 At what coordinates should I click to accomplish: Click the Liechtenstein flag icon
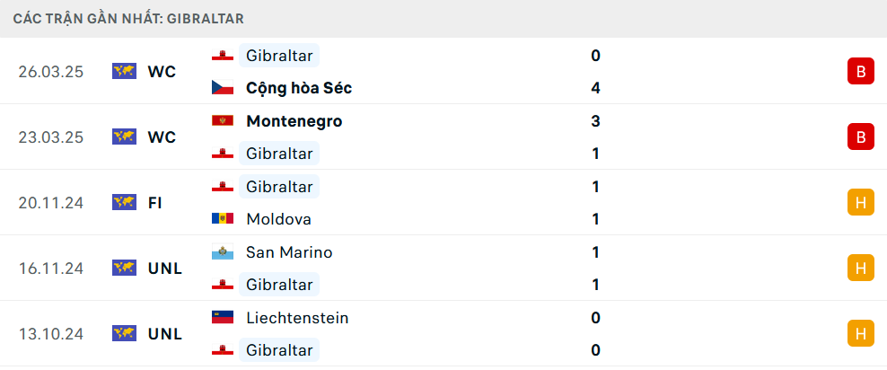coord(223,317)
